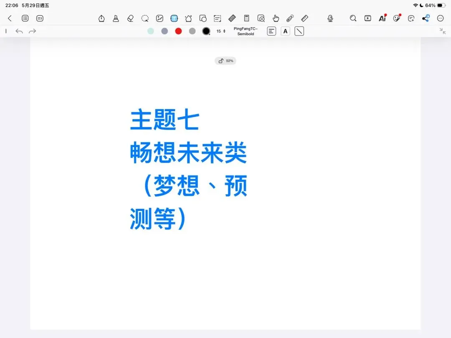The image size is (451, 338).
Task: Select the hand finger-touch tool
Action: pos(276,18)
